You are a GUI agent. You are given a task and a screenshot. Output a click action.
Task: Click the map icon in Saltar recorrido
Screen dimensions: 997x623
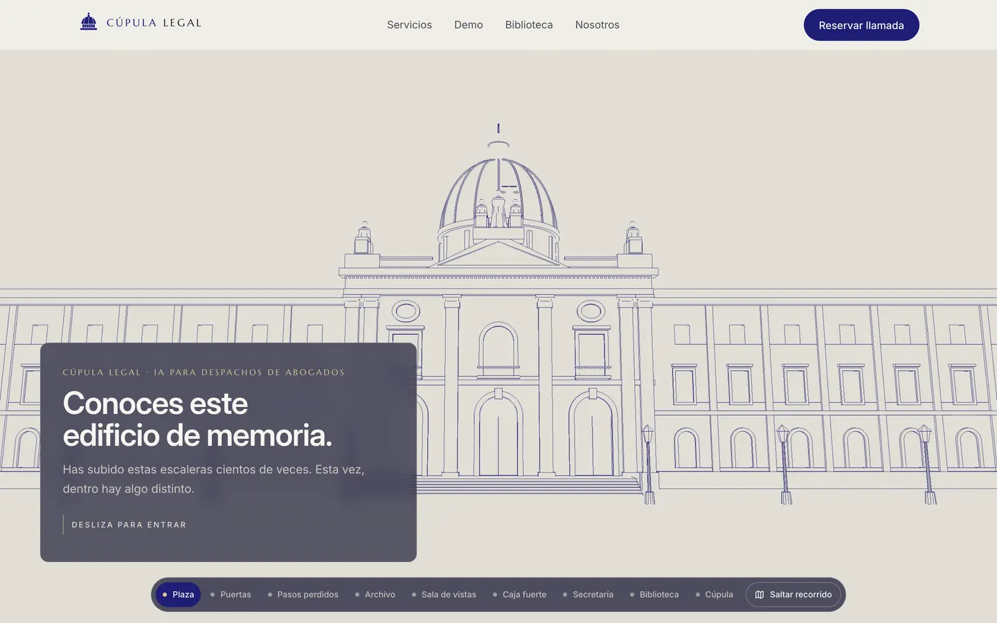(x=760, y=595)
